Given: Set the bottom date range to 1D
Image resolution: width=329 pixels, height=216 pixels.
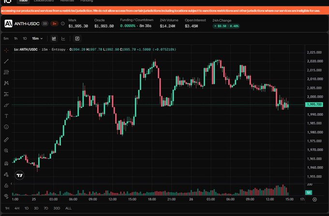Looking at the screenshot, I should (x=27, y=208).
